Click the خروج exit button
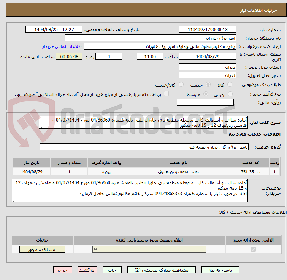This screenshot has height=280, width=287. coord(63,270)
